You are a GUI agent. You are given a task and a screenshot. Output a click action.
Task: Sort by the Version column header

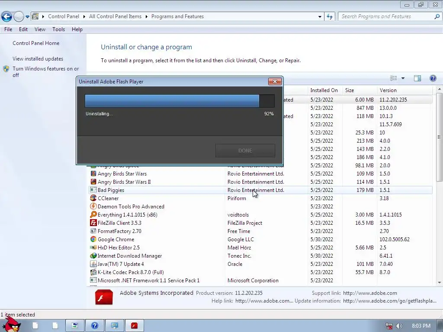(x=404, y=90)
